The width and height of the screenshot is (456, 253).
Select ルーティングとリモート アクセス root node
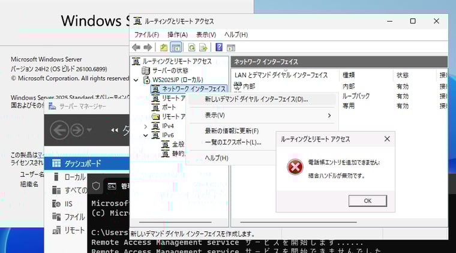pyautogui.click(x=177, y=61)
